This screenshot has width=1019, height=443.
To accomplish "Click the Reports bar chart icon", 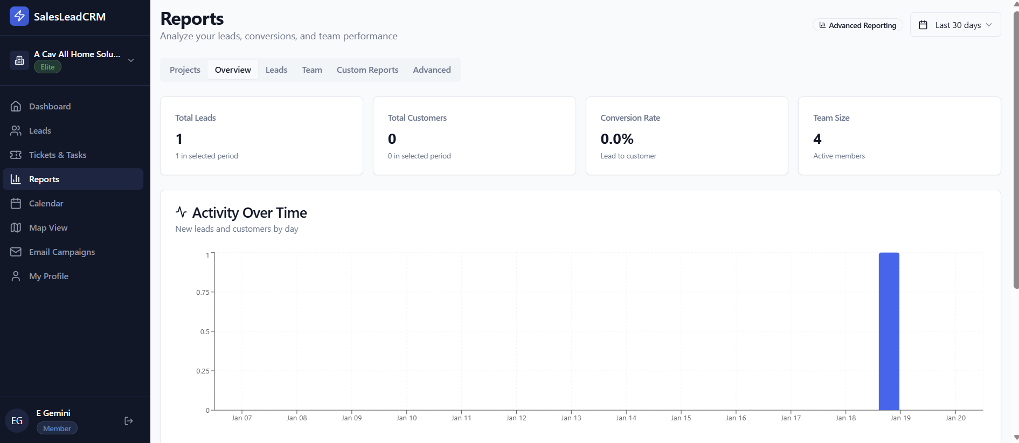I will (16, 179).
